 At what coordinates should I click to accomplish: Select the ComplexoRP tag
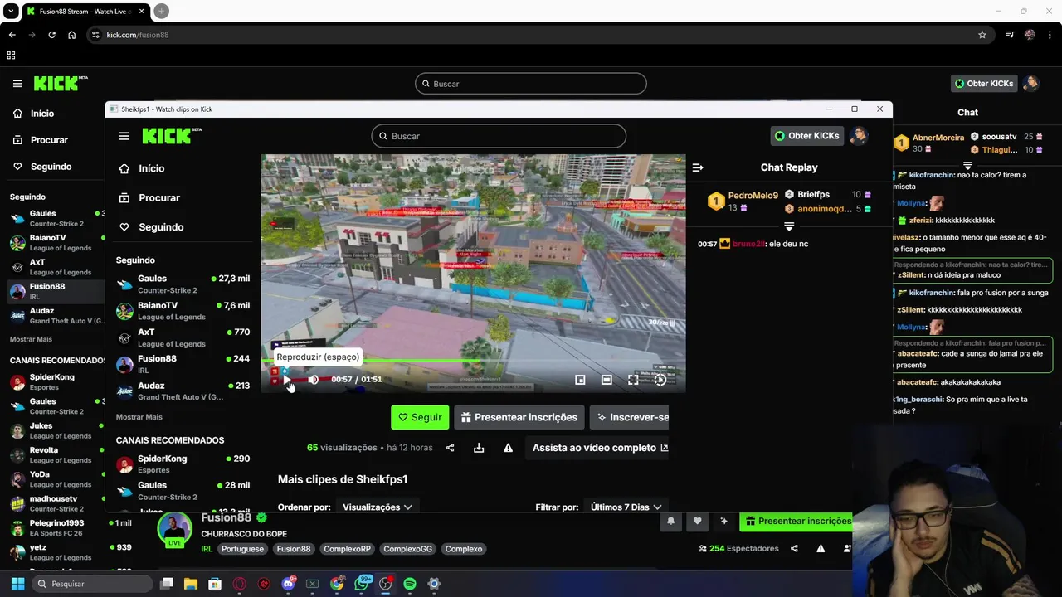pos(347,549)
